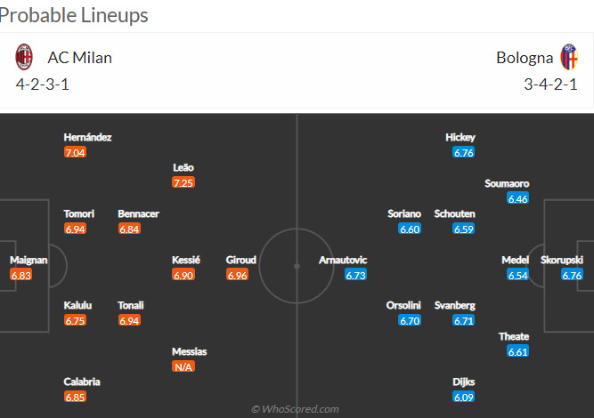The width and height of the screenshot is (594, 418).
Task: Click the WhoScored.com watermark
Action: click(295, 409)
